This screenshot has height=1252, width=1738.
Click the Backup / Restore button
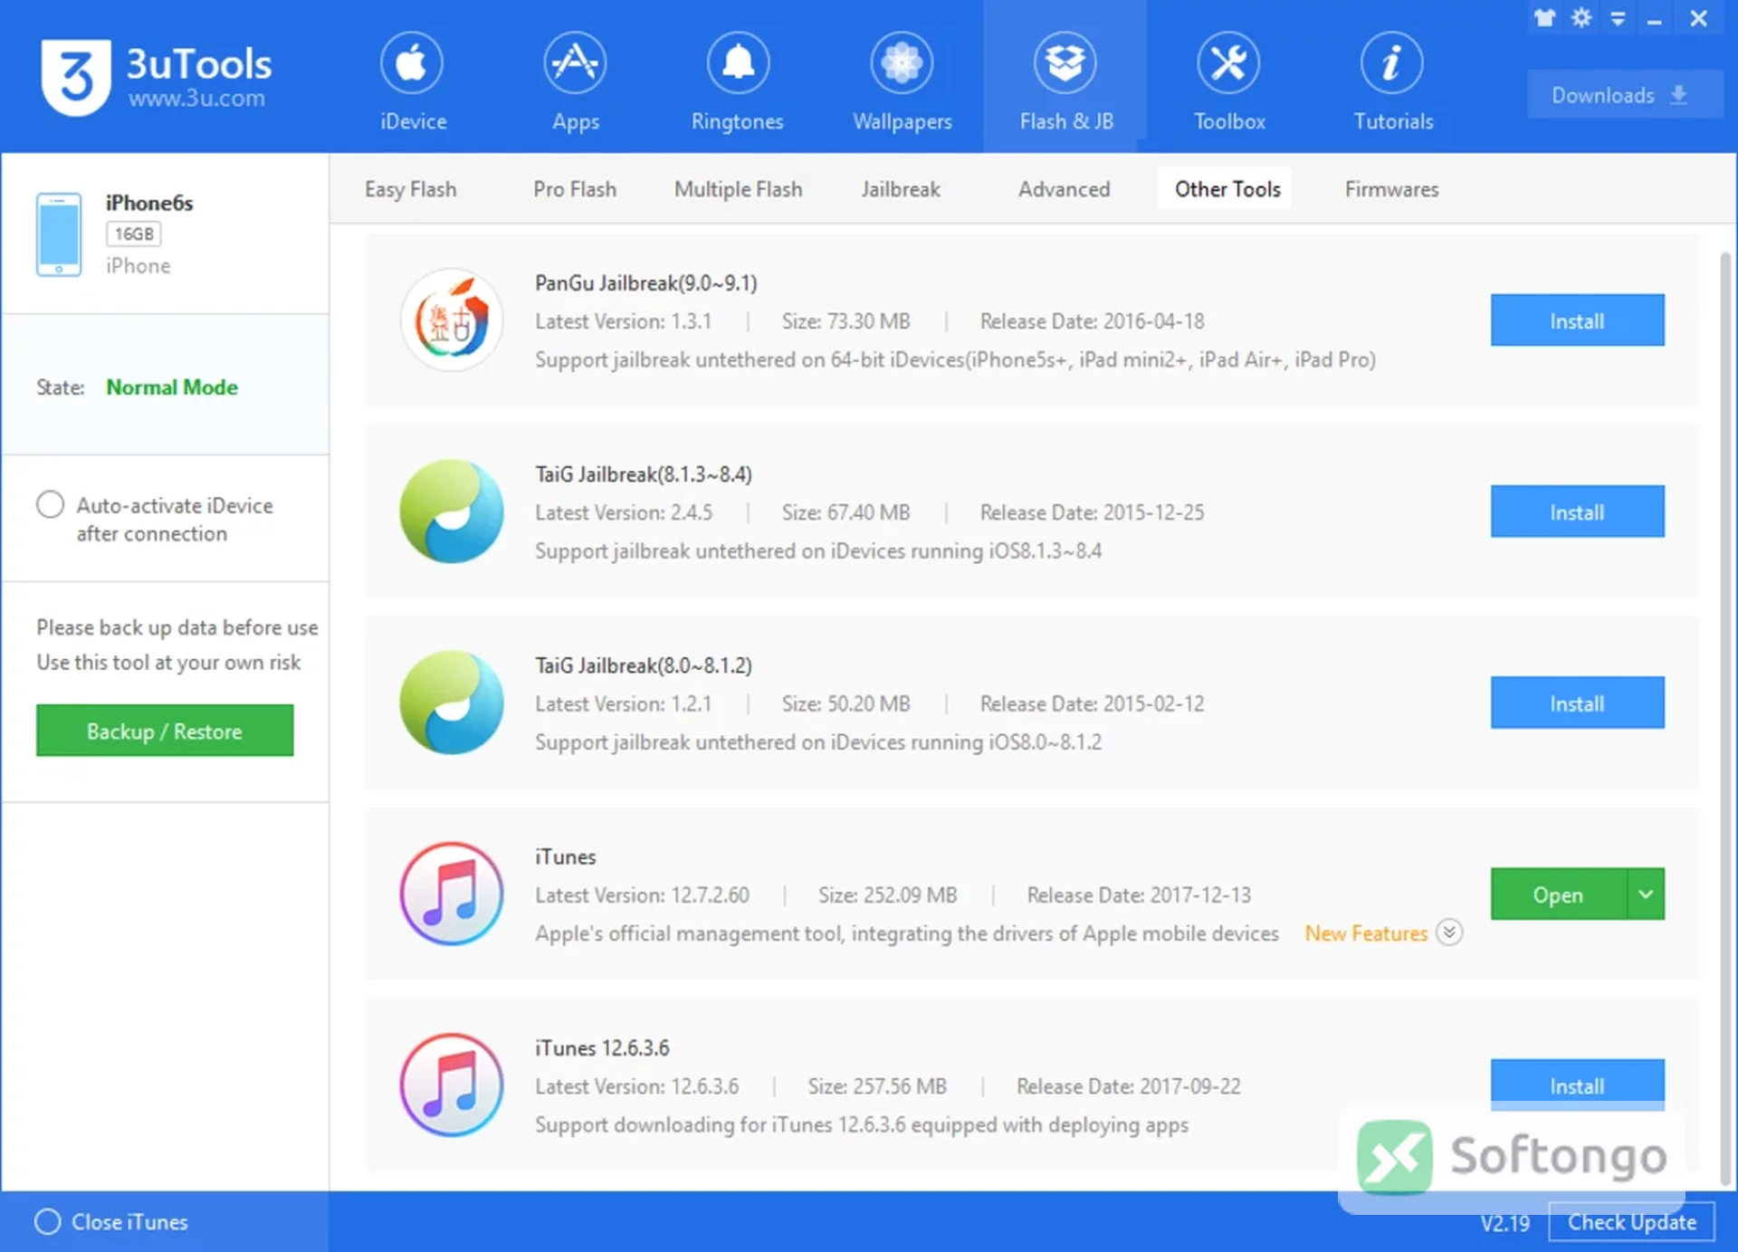165,731
